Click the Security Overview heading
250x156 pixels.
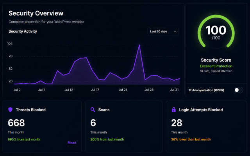point(36,13)
